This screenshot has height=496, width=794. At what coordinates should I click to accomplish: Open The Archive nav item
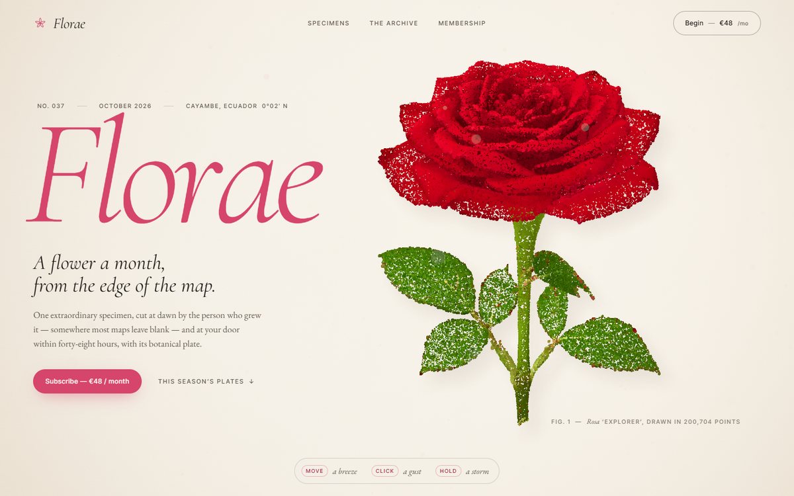pyautogui.click(x=394, y=23)
